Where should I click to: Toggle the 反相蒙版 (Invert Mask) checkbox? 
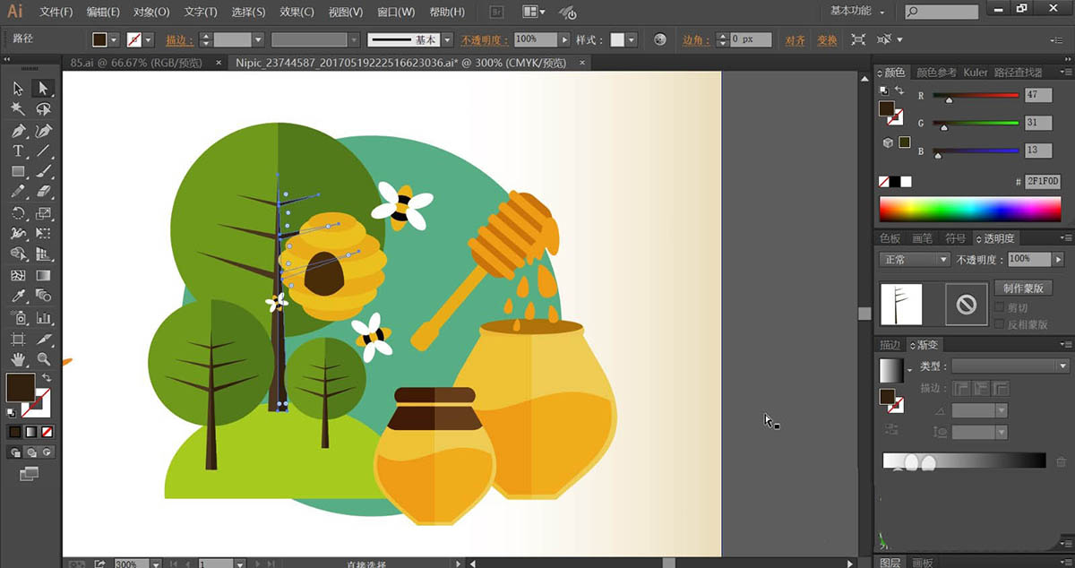pyautogui.click(x=1000, y=324)
